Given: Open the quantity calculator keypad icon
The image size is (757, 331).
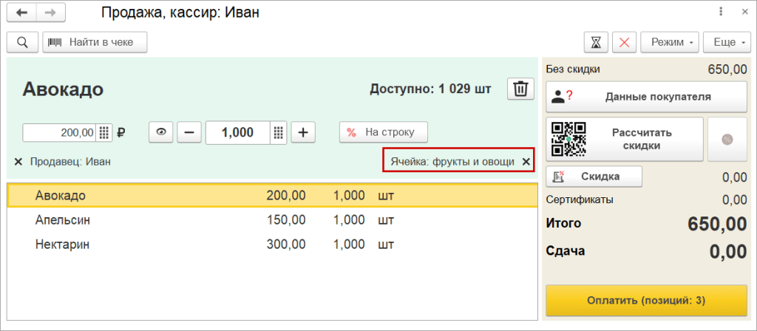Looking at the screenshot, I should point(279,133).
